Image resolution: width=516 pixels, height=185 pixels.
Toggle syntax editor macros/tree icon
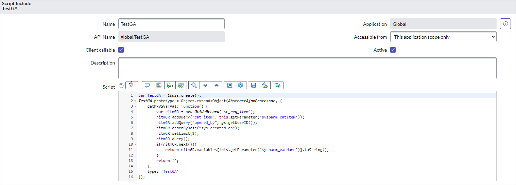coord(132,85)
